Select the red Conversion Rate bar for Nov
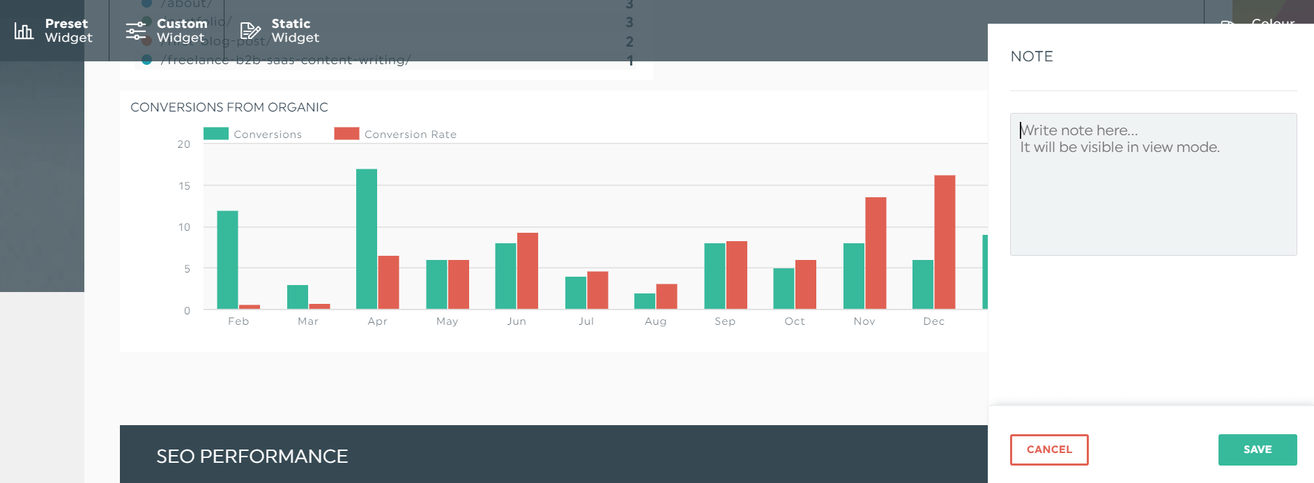Screen dimensions: 1314x483 coord(876,254)
